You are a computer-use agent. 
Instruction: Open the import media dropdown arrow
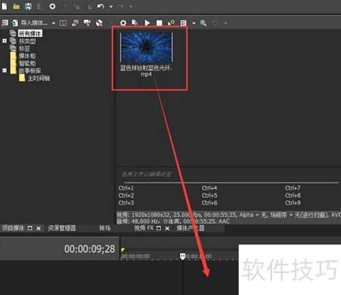pyautogui.click(x=53, y=23)
